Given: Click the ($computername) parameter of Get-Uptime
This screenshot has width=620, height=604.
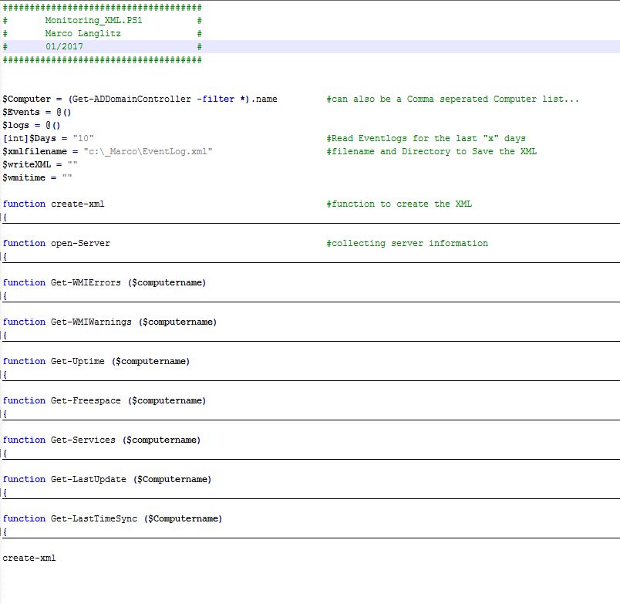Looking at the screenshot, I should (150, 362).
